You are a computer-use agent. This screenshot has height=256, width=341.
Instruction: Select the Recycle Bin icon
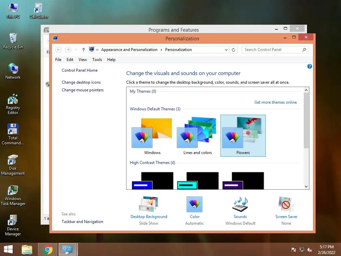pos(13,41)
